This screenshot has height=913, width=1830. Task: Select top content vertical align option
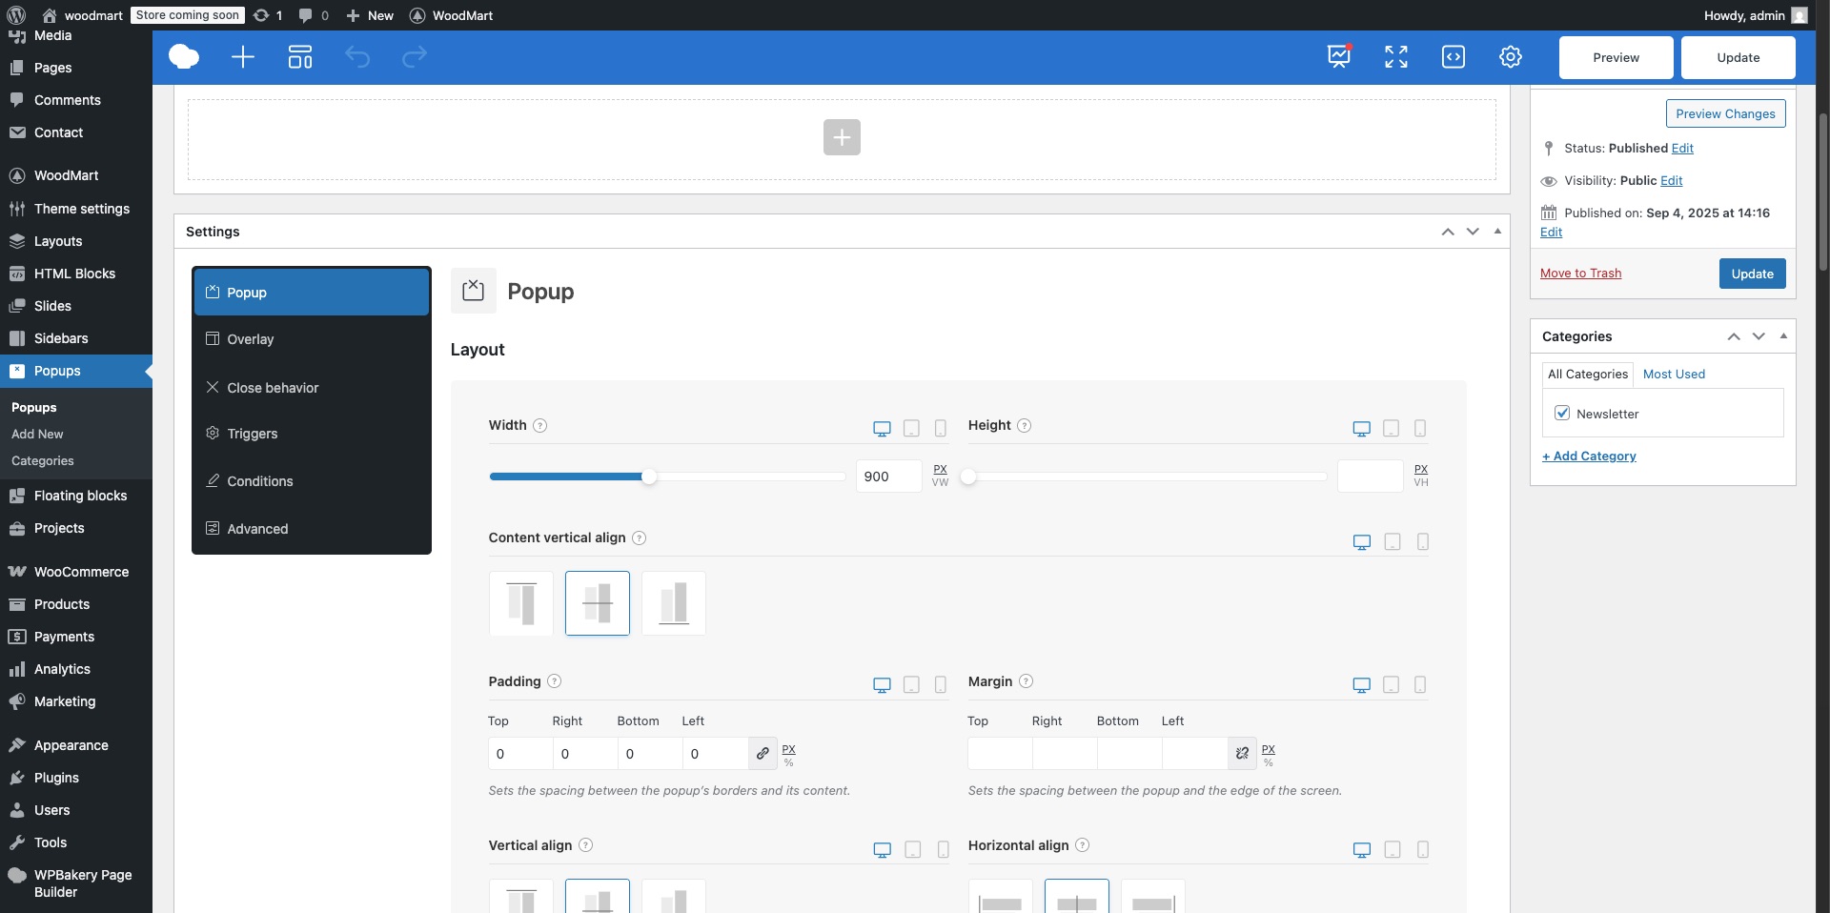tap(521, 603)
